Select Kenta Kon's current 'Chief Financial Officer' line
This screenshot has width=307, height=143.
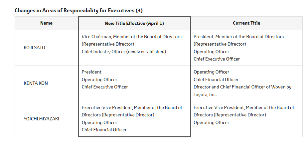point(216,79)
